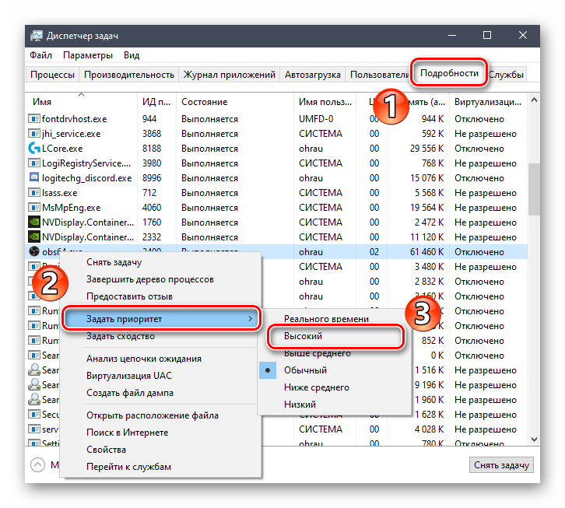Click user name UMFD-0

pyautogui.click(x=316, y=119)
